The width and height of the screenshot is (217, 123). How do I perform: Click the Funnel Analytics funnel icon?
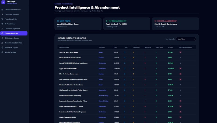click(2, 19)
